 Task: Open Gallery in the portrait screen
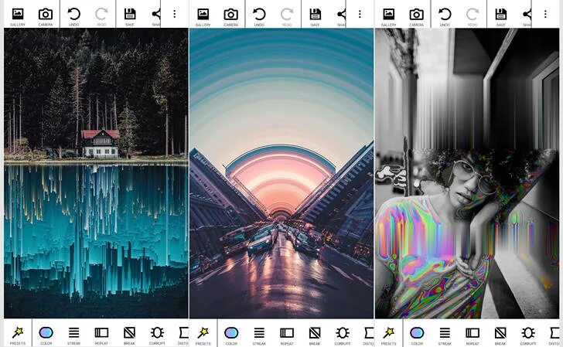[x=388, y=17]
